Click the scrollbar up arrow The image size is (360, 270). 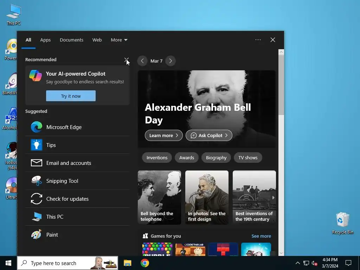tap(281, 52)
